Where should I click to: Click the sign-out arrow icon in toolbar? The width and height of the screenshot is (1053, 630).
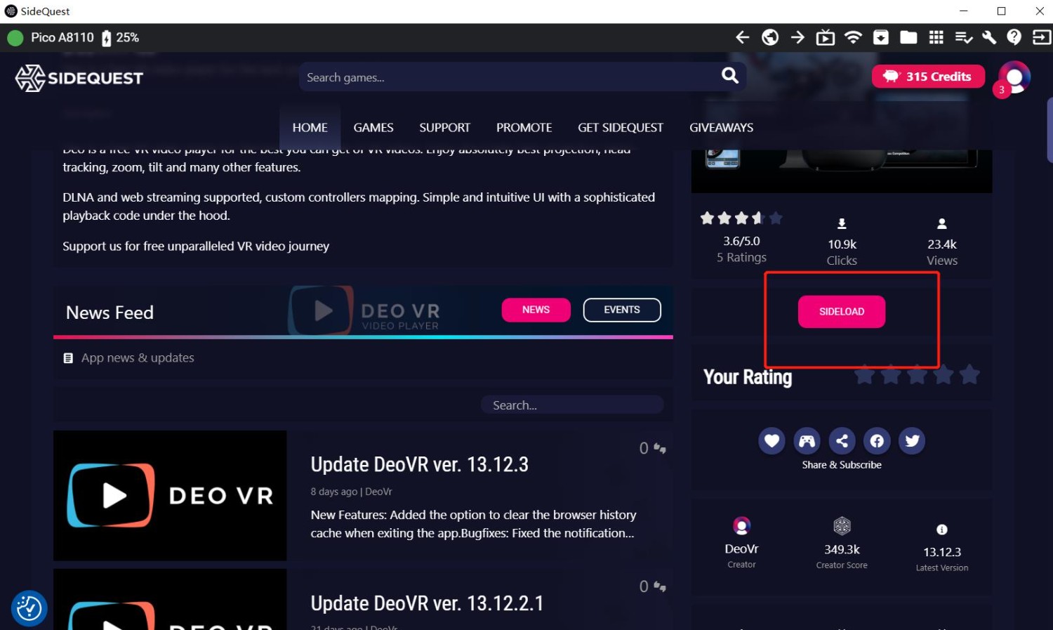click(1041, 37)
